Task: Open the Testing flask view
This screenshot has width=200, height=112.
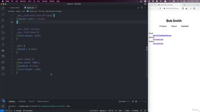Action: [x=3, y=44]
